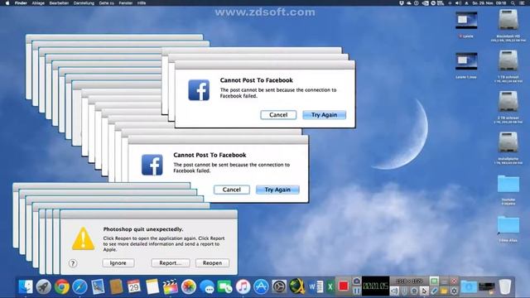Viewport: 530px width, 298px height.
Task: Click Report... in Photoshop crash dialog
Action: pos(171,263)
